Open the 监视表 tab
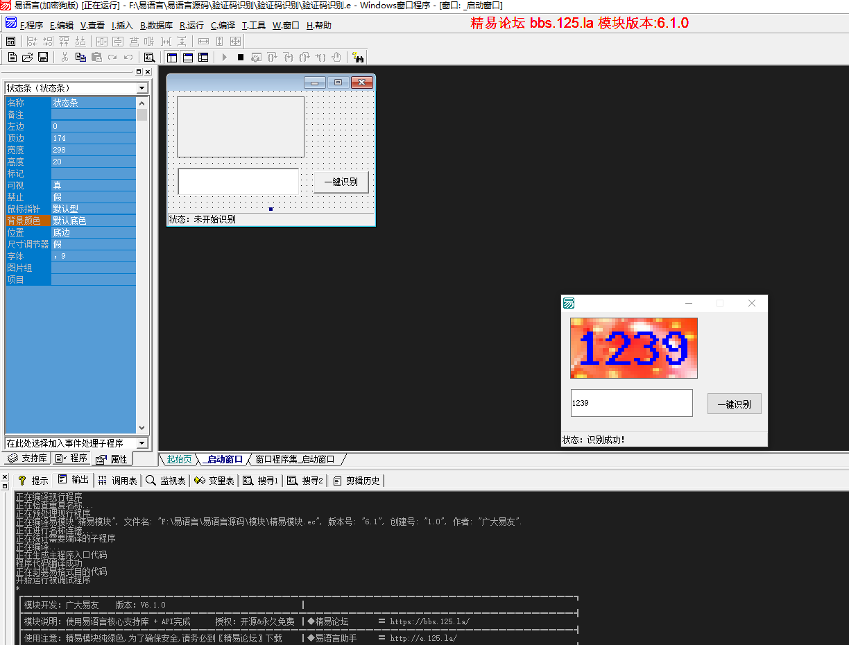This screenshot has width=849, height=645. pyautogui.click(x=166, y=481)
